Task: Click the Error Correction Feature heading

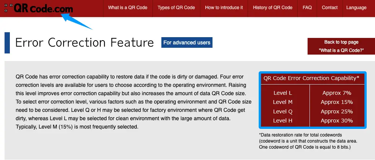Action: pyautogui.click(x=84, y=42)
